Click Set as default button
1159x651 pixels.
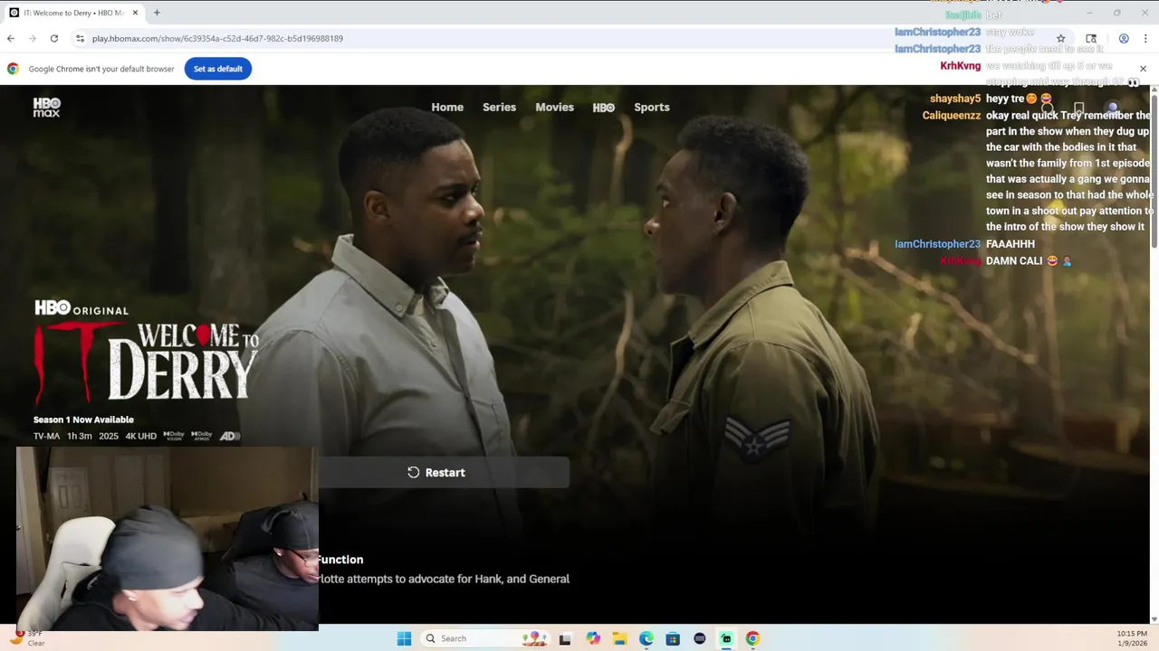tap(218, 69)
